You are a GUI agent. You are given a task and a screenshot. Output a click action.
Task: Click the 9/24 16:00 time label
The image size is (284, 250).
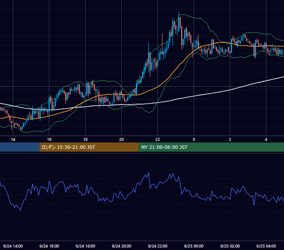[x=49, y=246]
